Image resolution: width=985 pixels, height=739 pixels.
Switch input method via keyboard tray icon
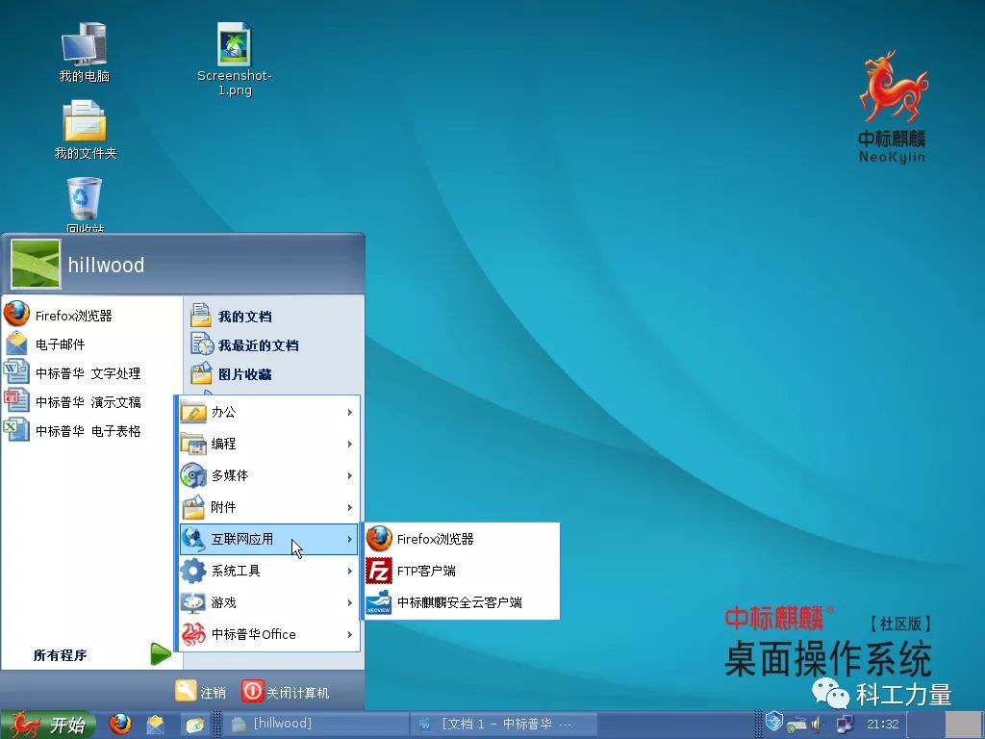796,723
